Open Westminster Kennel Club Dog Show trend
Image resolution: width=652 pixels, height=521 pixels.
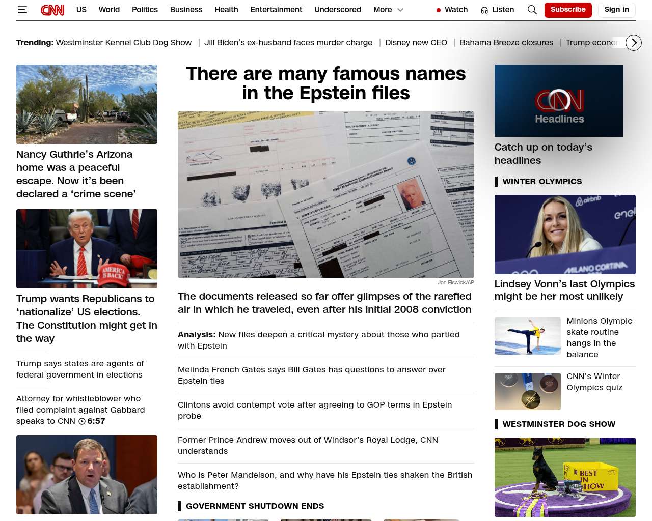(x=124, y=43)
